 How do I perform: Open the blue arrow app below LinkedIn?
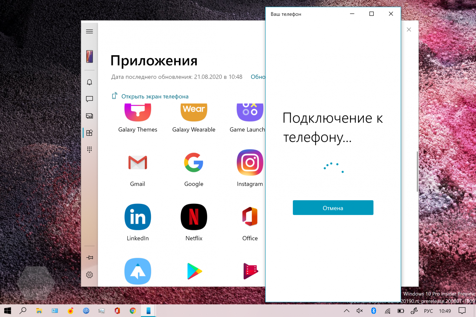coord(138,271)
